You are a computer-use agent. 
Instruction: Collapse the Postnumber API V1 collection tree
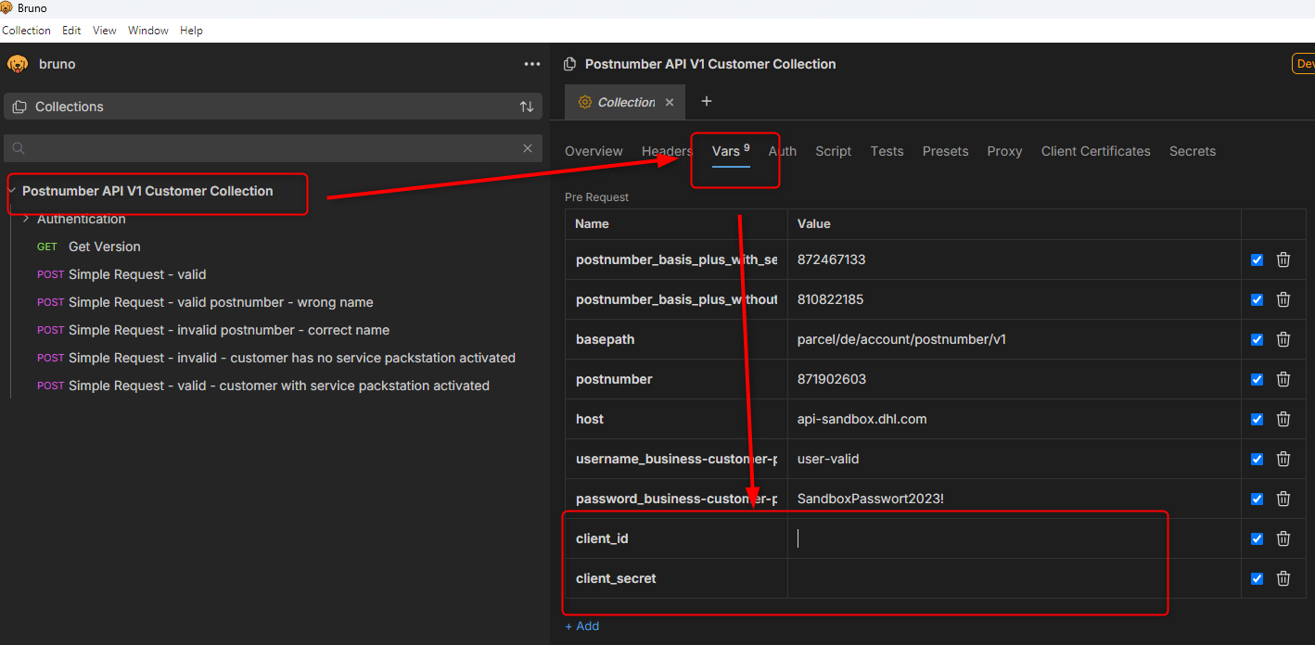tap(12, 191)
